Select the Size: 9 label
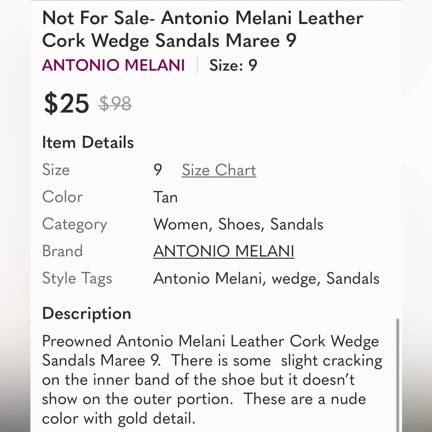Viewport: 432px width, 432px height. pyautogui.click(x=233, y=65)
